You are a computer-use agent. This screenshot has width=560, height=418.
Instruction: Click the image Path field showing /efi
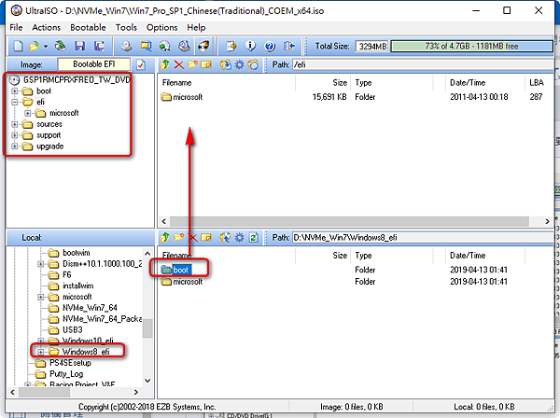422,64
